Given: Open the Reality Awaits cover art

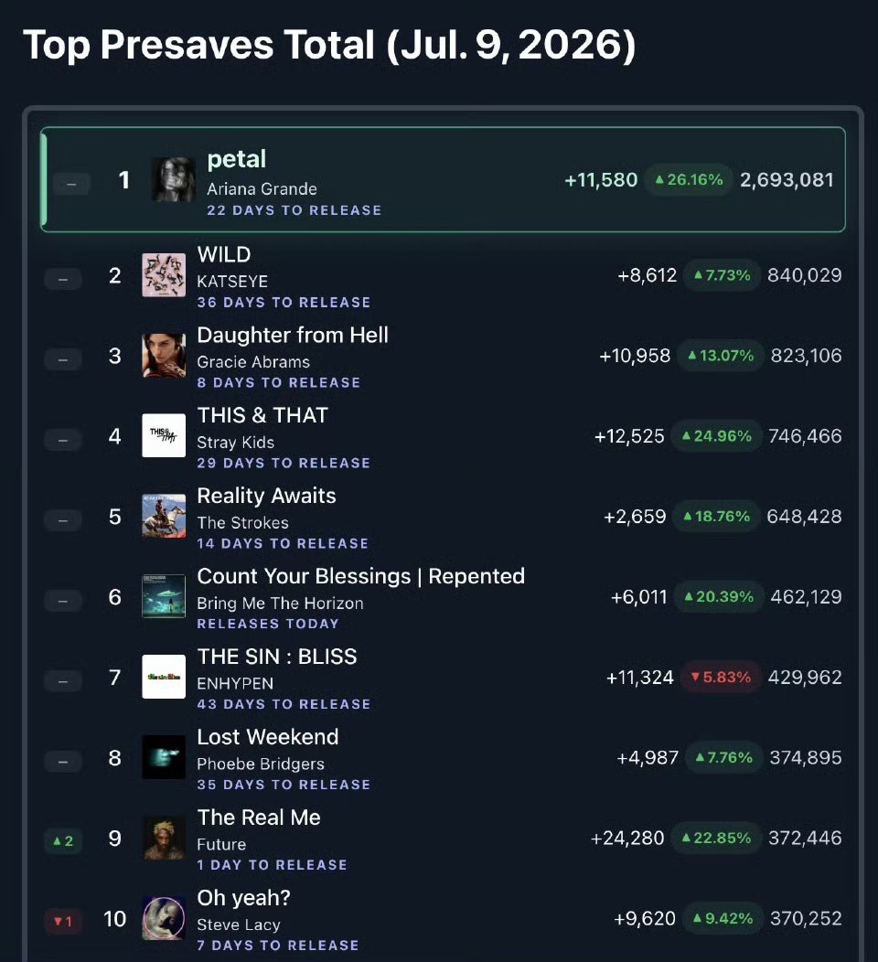Looking at the screenshot, I should pyautogui.click(x=164, y=516).
